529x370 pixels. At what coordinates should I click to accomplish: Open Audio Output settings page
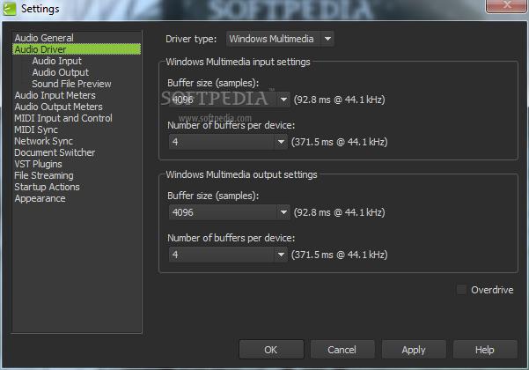[x=61, y=72]
